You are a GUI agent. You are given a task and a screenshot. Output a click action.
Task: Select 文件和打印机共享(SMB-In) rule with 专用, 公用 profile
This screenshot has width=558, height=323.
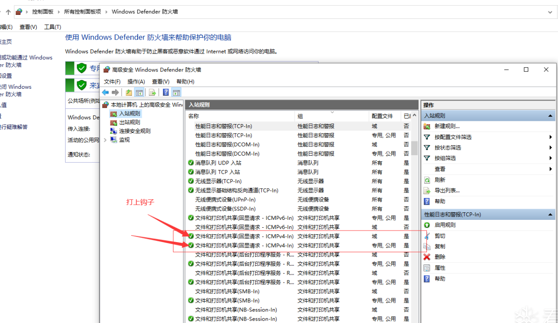click(x=298, y=301)
